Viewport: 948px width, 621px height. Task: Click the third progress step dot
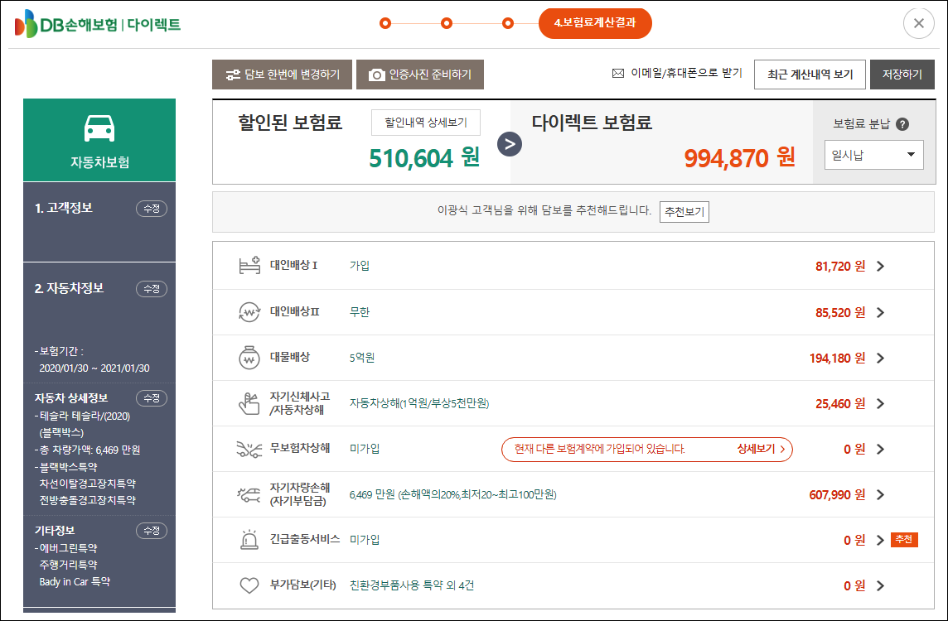point(508,23)
